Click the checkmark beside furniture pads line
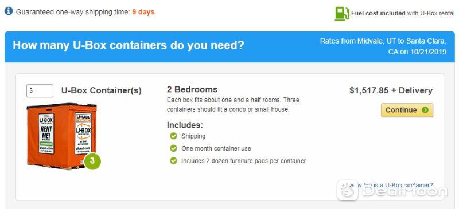The width and height of the screenshot is (459, 209). pyautogui.click(x=174, y=161)
